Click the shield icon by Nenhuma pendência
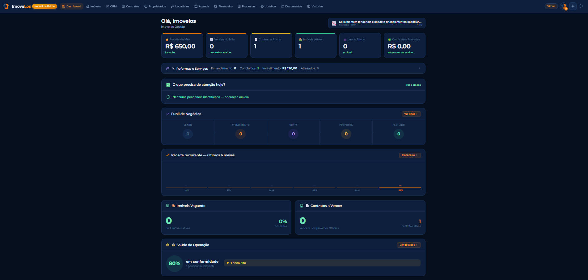Image resolution: width=588 pixels, height=280 pixels. [168, 97]
